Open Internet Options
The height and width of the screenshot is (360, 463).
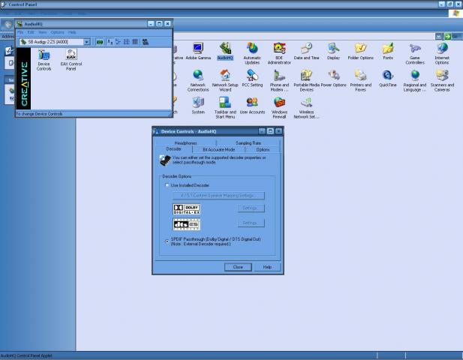(442, 54)
